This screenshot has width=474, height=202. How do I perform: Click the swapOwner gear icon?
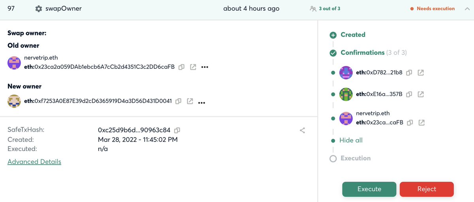tap(38, 9)
